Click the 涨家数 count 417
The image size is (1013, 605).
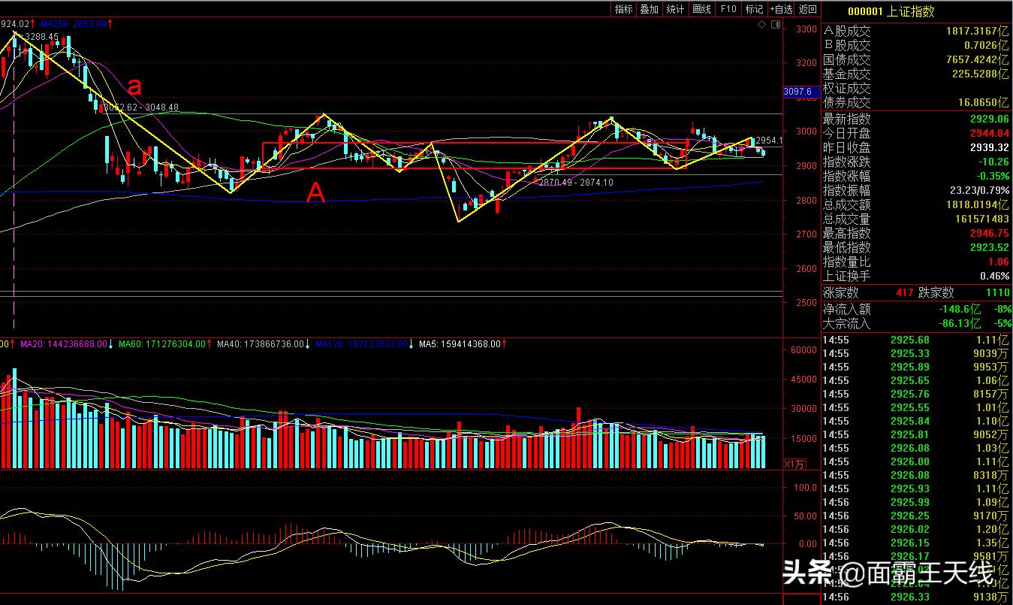click(x=904, y=293)
